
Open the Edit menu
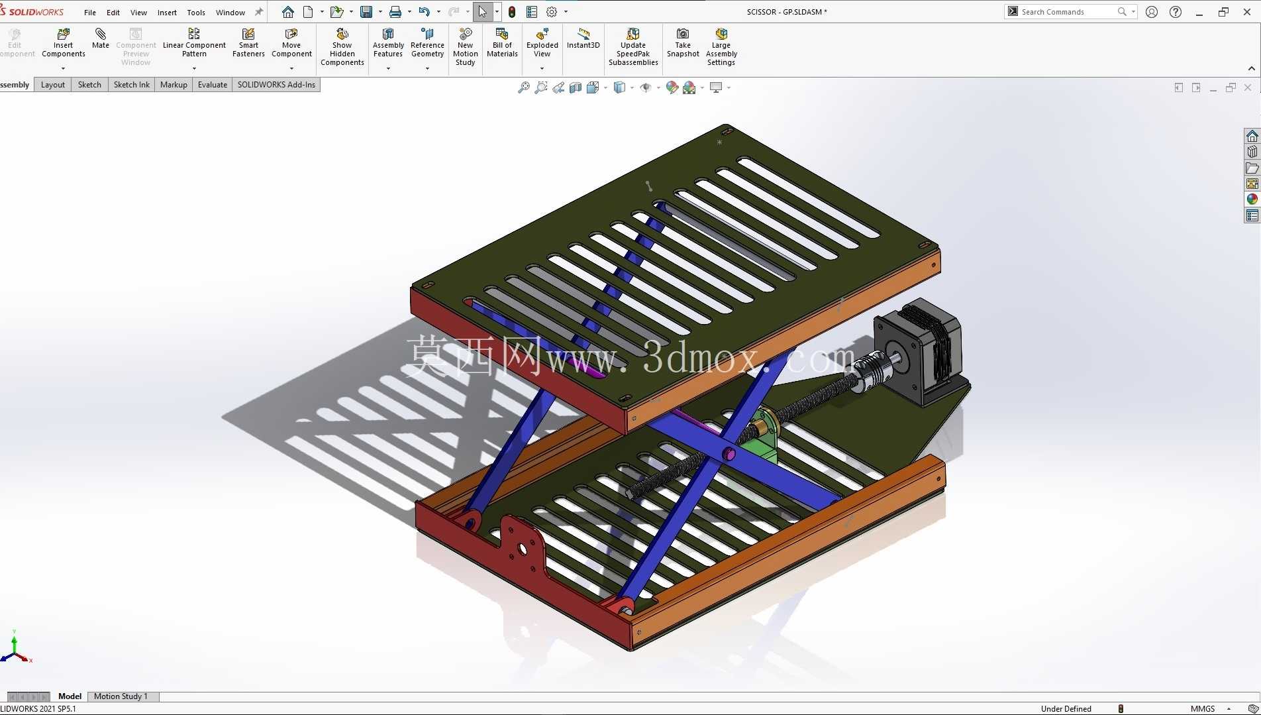click(113, 12)
